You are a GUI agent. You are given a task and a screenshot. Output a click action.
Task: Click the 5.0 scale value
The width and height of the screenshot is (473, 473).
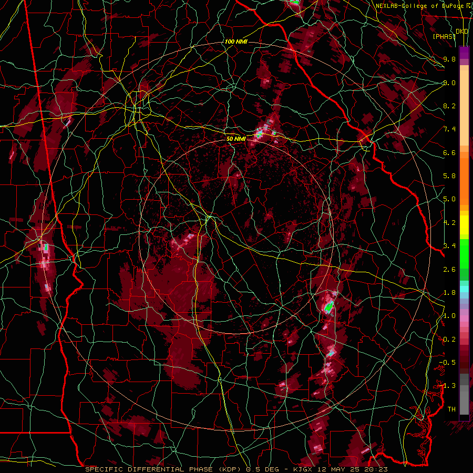449,199
